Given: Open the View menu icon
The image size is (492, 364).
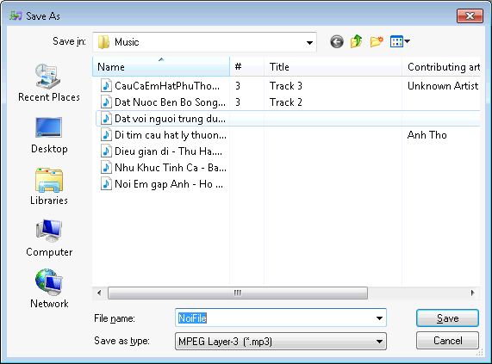Looking at the screenshot, I should click(400, 41).
